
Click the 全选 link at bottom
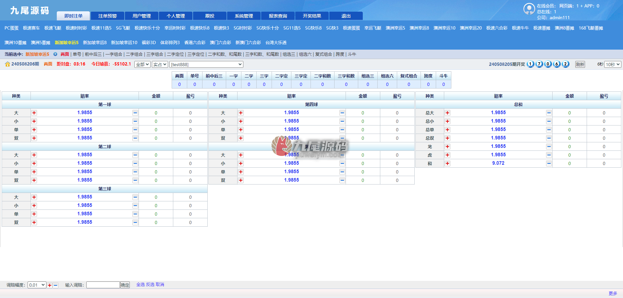(140, 284)
